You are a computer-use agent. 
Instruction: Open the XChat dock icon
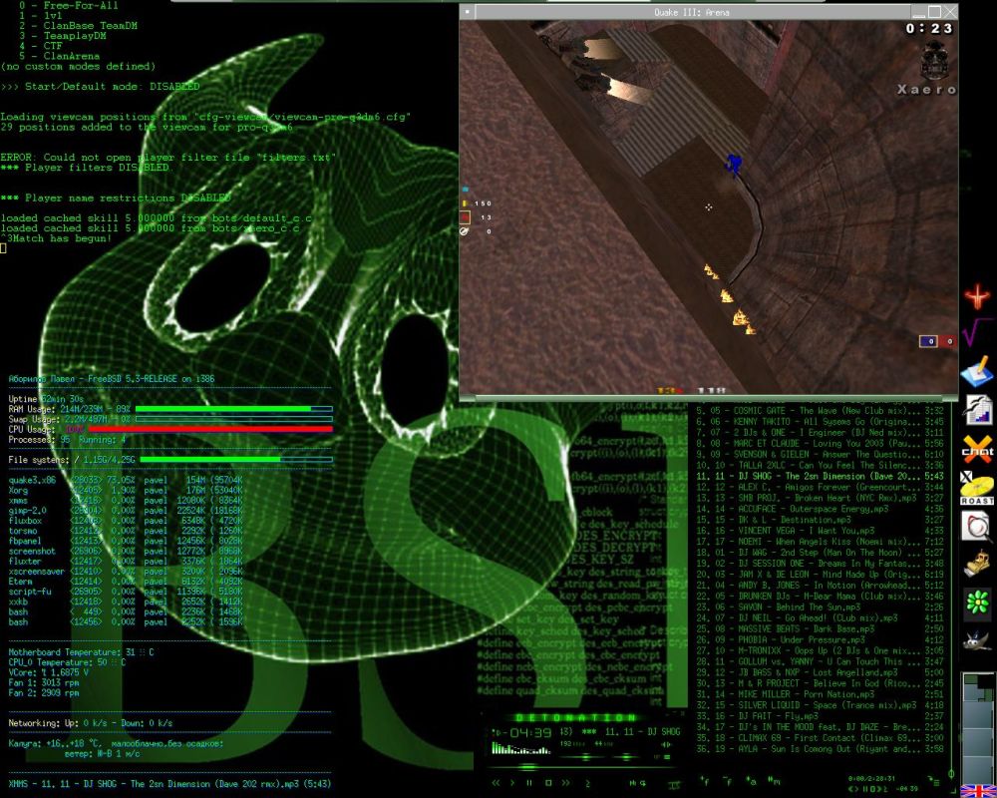click(977, 449)
